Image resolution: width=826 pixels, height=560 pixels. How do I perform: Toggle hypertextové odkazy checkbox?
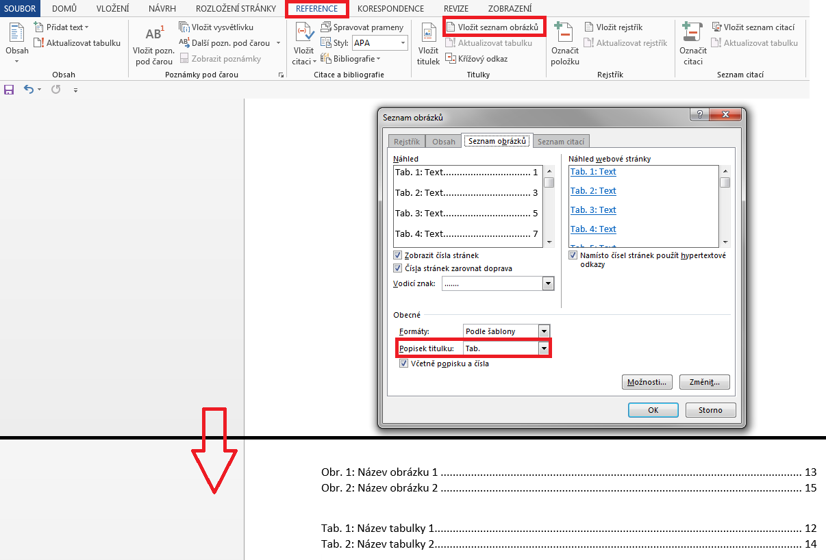coord(573,255)
